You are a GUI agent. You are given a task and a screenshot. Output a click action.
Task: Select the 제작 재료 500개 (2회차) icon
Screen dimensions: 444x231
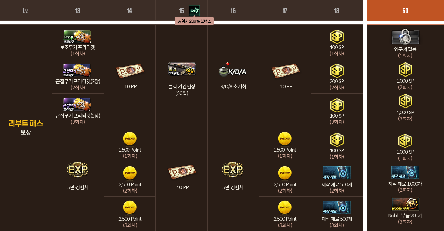click(x=337, y=173)
